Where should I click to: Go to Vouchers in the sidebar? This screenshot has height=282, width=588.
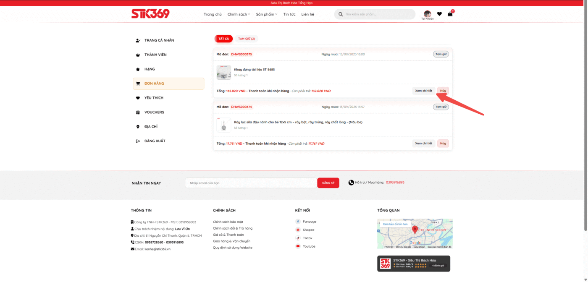[x=154, y=112]
